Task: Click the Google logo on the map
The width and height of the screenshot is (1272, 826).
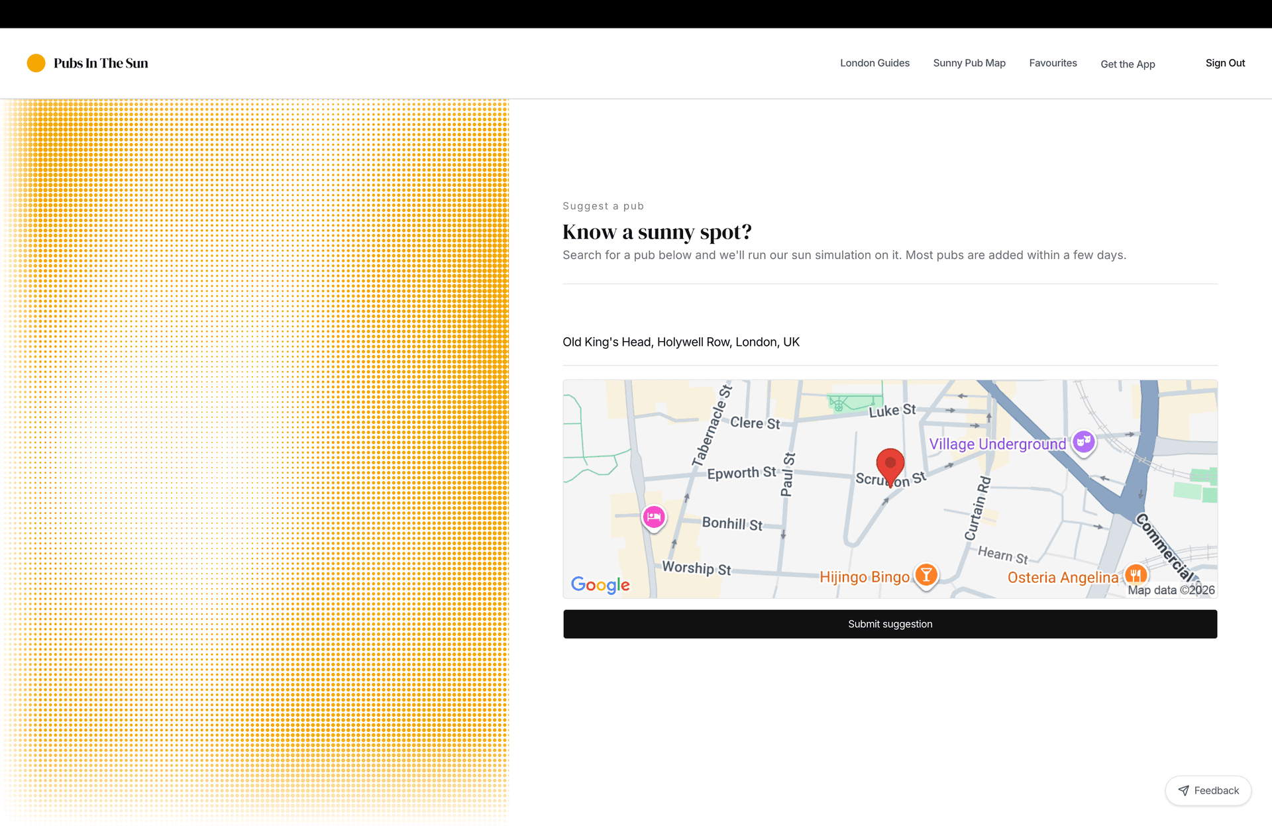Action: tap(600, 585)
